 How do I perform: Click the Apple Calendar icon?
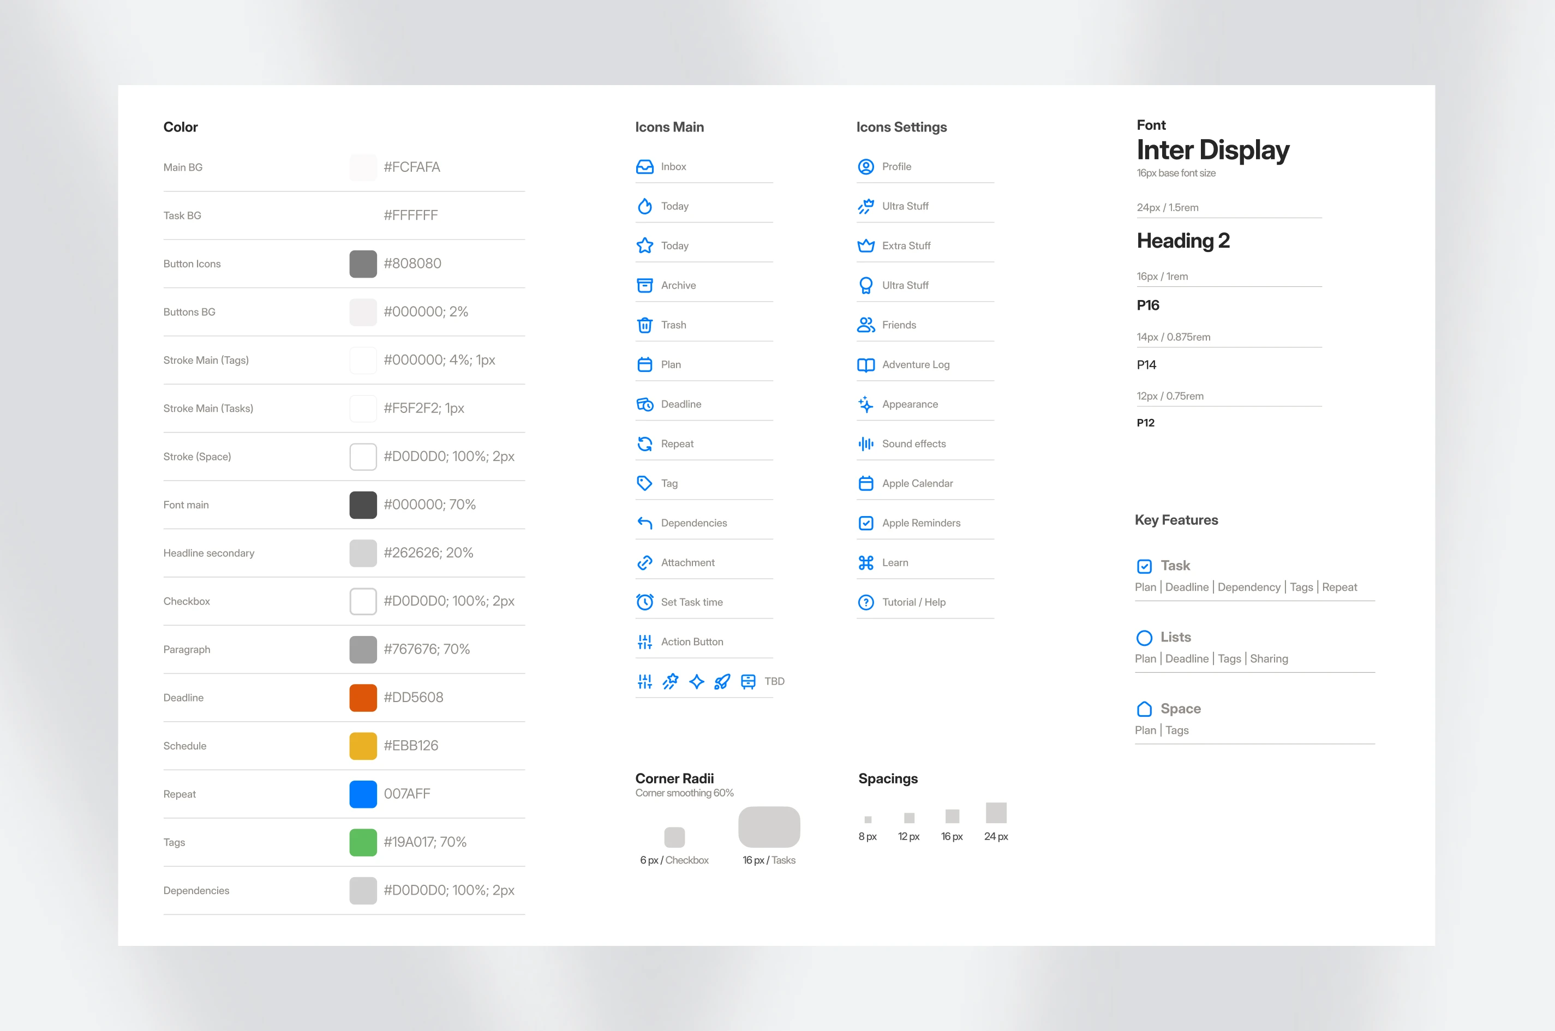coord(866,483)
